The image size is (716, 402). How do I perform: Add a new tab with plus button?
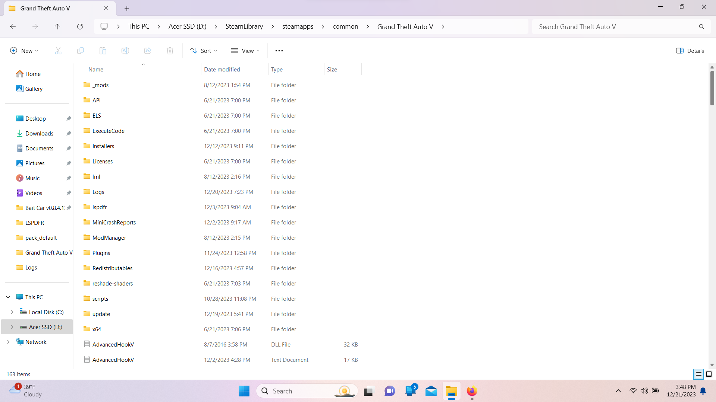pyautogui.click(x=127, y=8)
